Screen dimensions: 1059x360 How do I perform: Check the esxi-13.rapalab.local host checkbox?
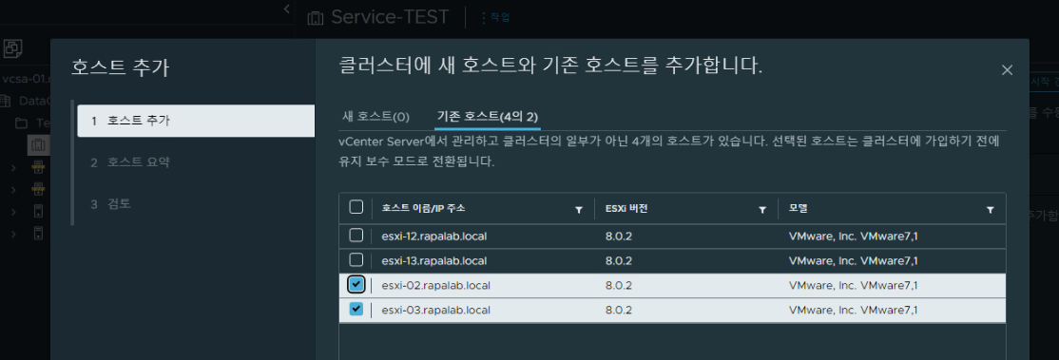coord(356,260)
